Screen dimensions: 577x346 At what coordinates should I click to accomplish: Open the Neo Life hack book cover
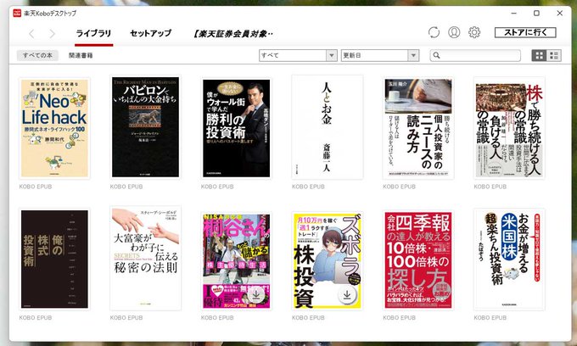click(54, 128)
